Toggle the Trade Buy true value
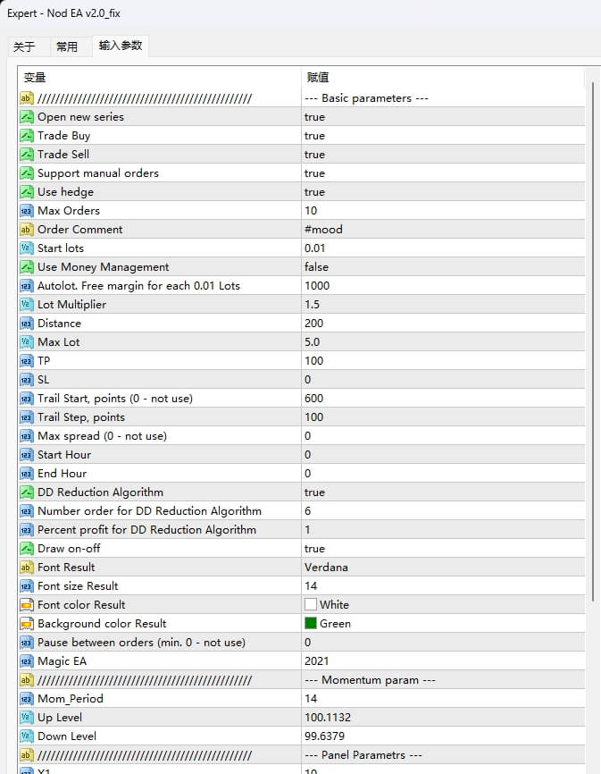The image size is (601, 774). [314, 136]
